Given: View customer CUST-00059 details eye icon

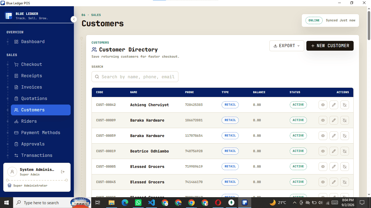Looking at the screenshot, I should pyautogui.click(x=323, y=136).
